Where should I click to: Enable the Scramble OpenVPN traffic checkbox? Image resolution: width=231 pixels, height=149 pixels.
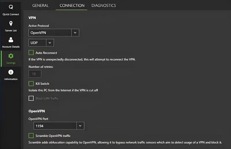pos(31,135)
